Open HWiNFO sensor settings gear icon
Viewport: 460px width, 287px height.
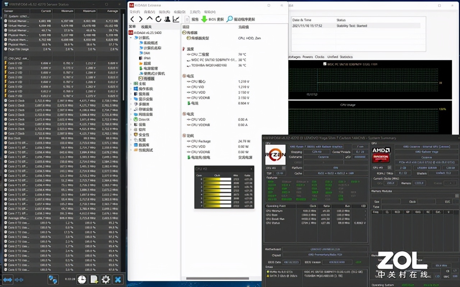point(106,279)
